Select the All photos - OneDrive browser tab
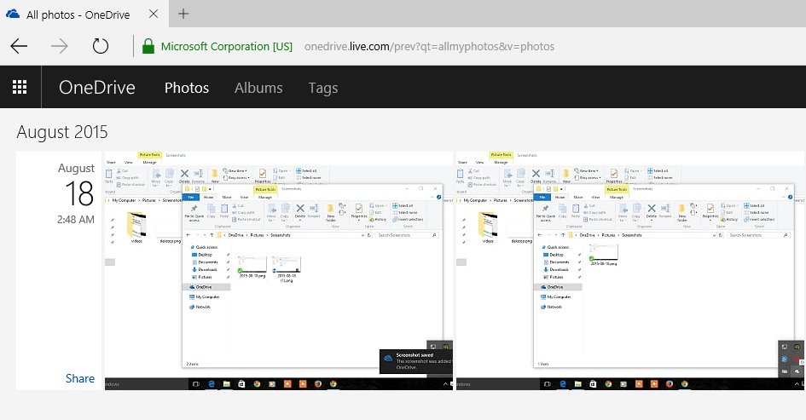 [x=84, y=14]
